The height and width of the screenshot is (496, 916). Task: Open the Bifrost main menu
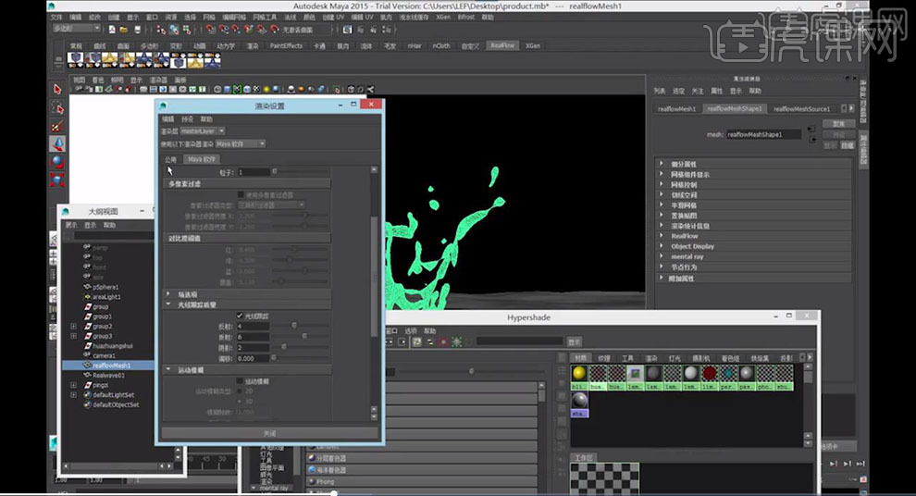(466, 17)
